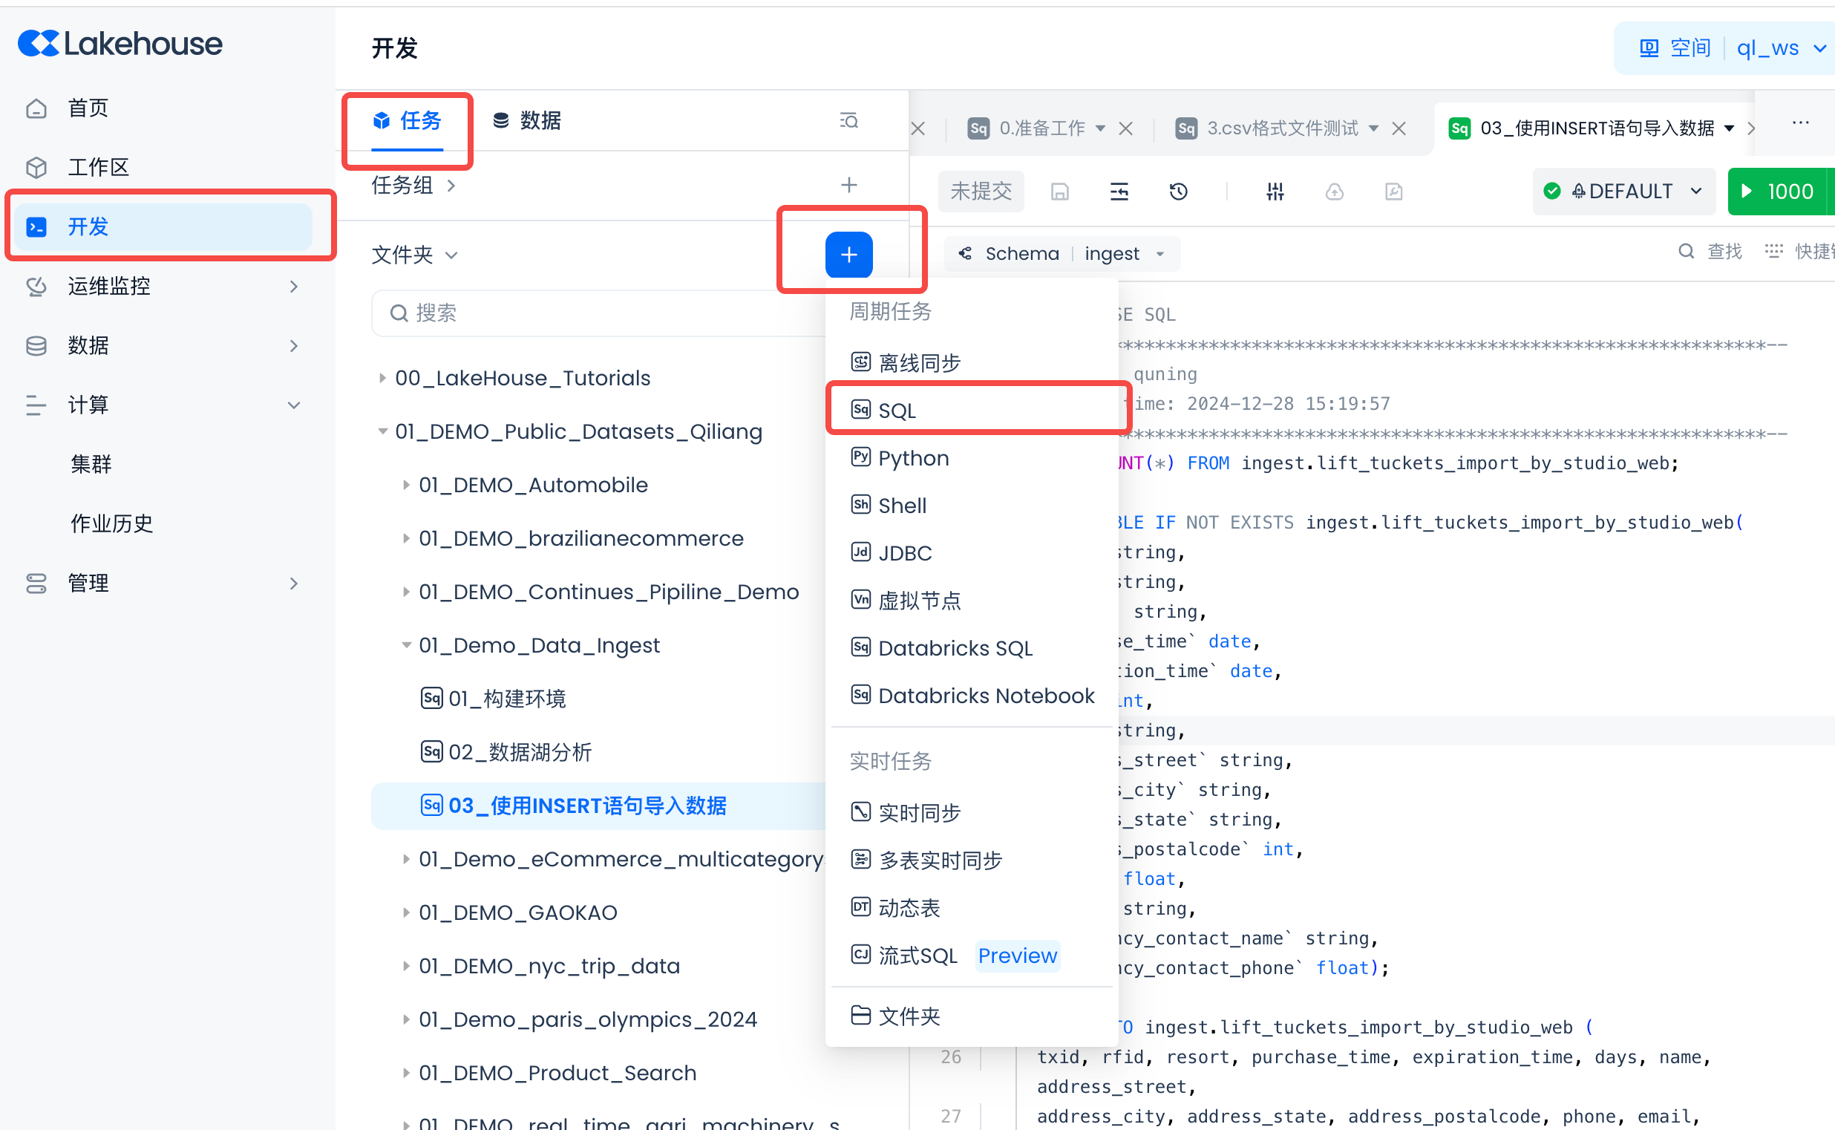The height and width of the screenshot is (1130, 1835).
Task: Click the format code icon in toolbar
Action: (x=1119, y=192)
